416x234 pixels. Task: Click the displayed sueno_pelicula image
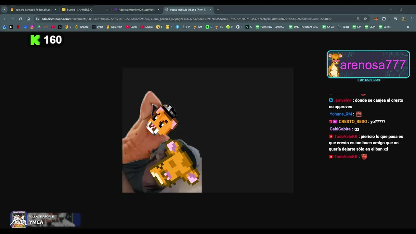(x=208, y=130)
